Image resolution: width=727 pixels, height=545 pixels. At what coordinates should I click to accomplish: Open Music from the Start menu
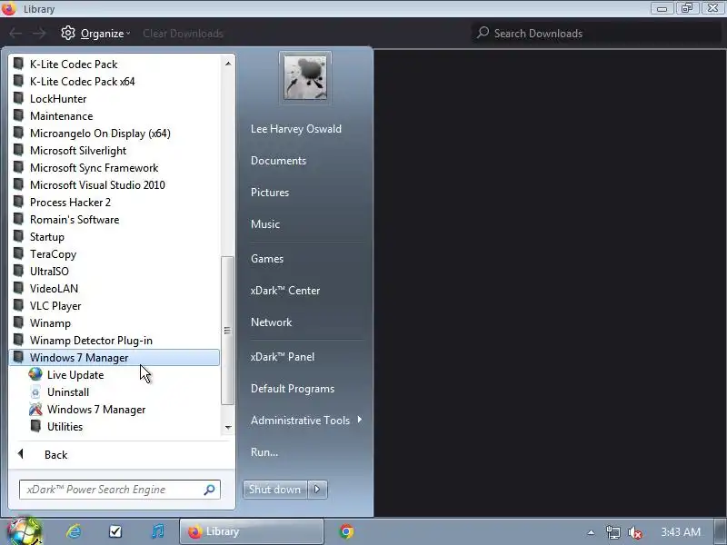click(x=265, y=223)
